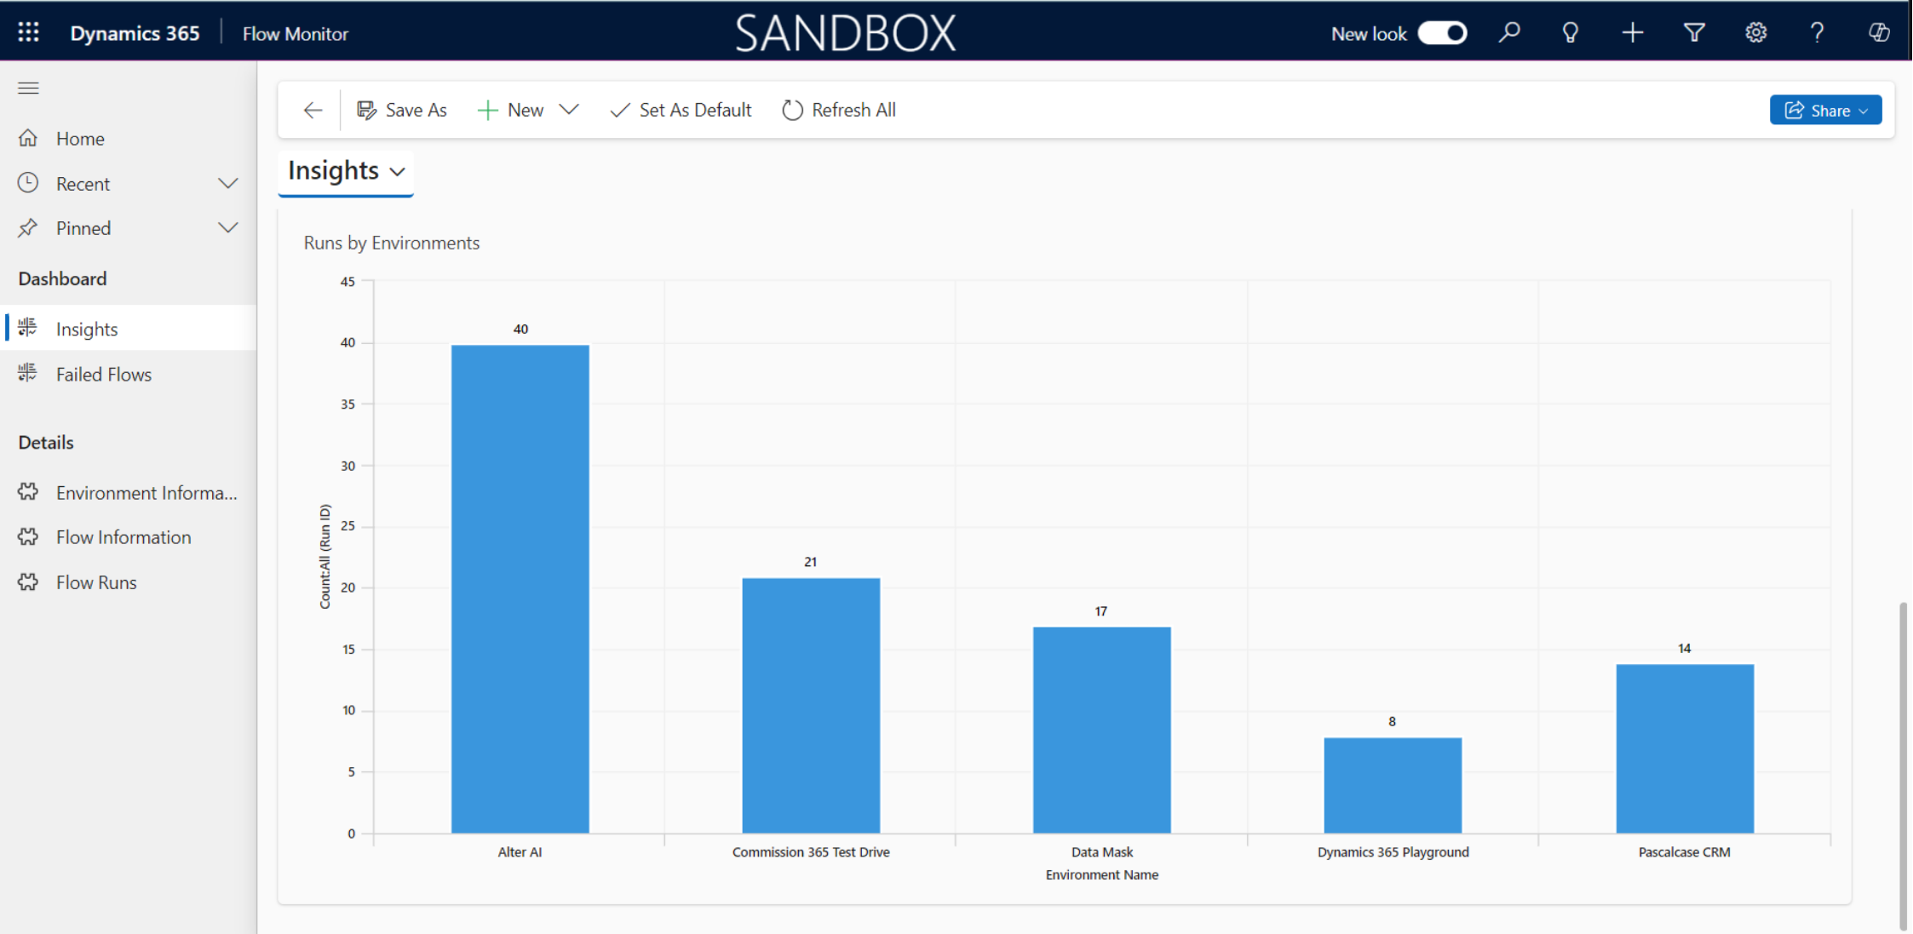1913x934 pixels.
Task: Toggle the New look switch
Action: (x=1442, y=33)
